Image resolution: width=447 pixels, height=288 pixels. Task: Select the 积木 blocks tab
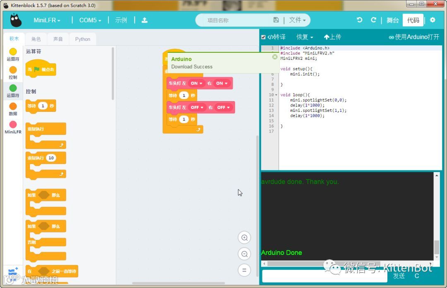(14, 39)
